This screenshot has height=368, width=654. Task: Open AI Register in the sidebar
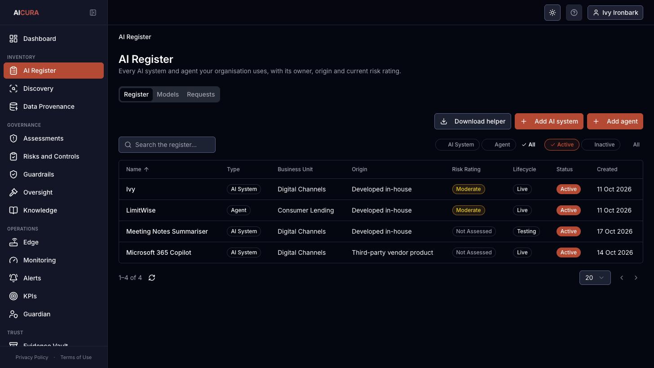[53, 71]
